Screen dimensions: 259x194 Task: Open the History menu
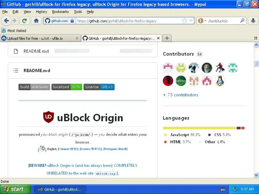pos(41,12)
